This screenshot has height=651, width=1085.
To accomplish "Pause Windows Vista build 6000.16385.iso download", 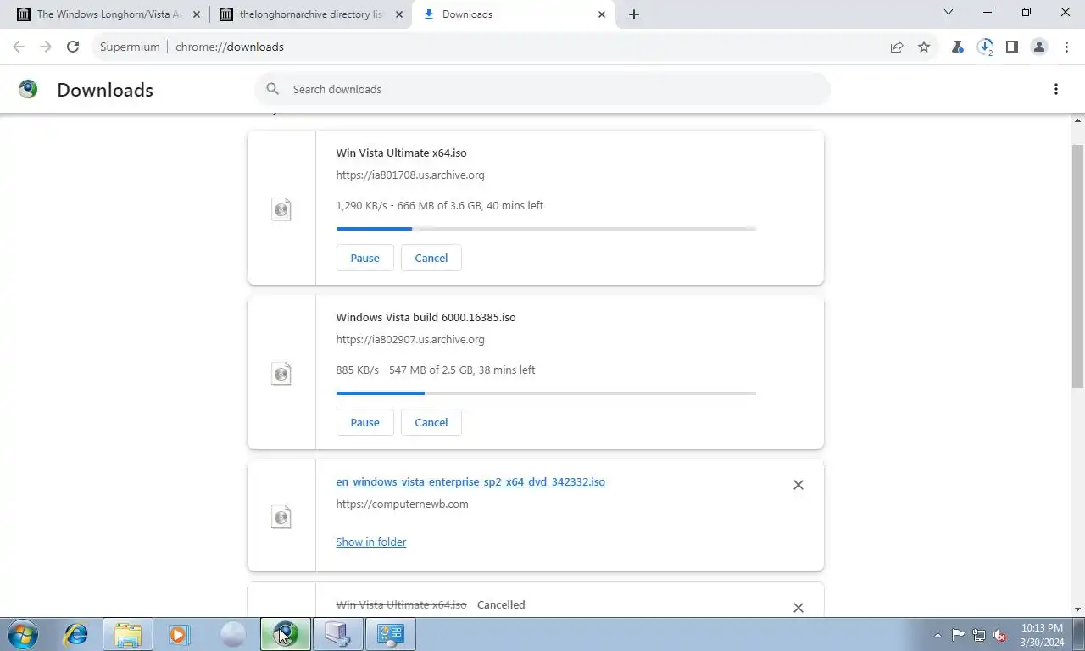I will (x=364, y=422).
